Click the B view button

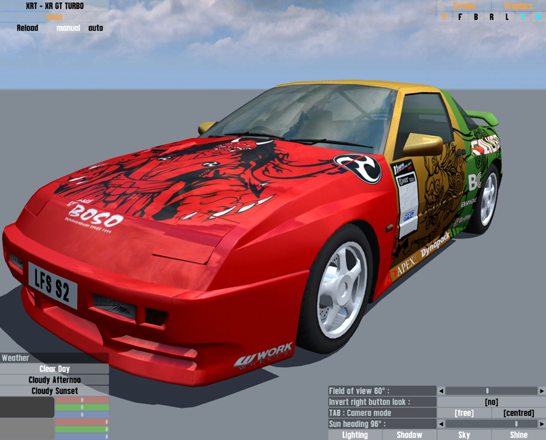(476, 16)
